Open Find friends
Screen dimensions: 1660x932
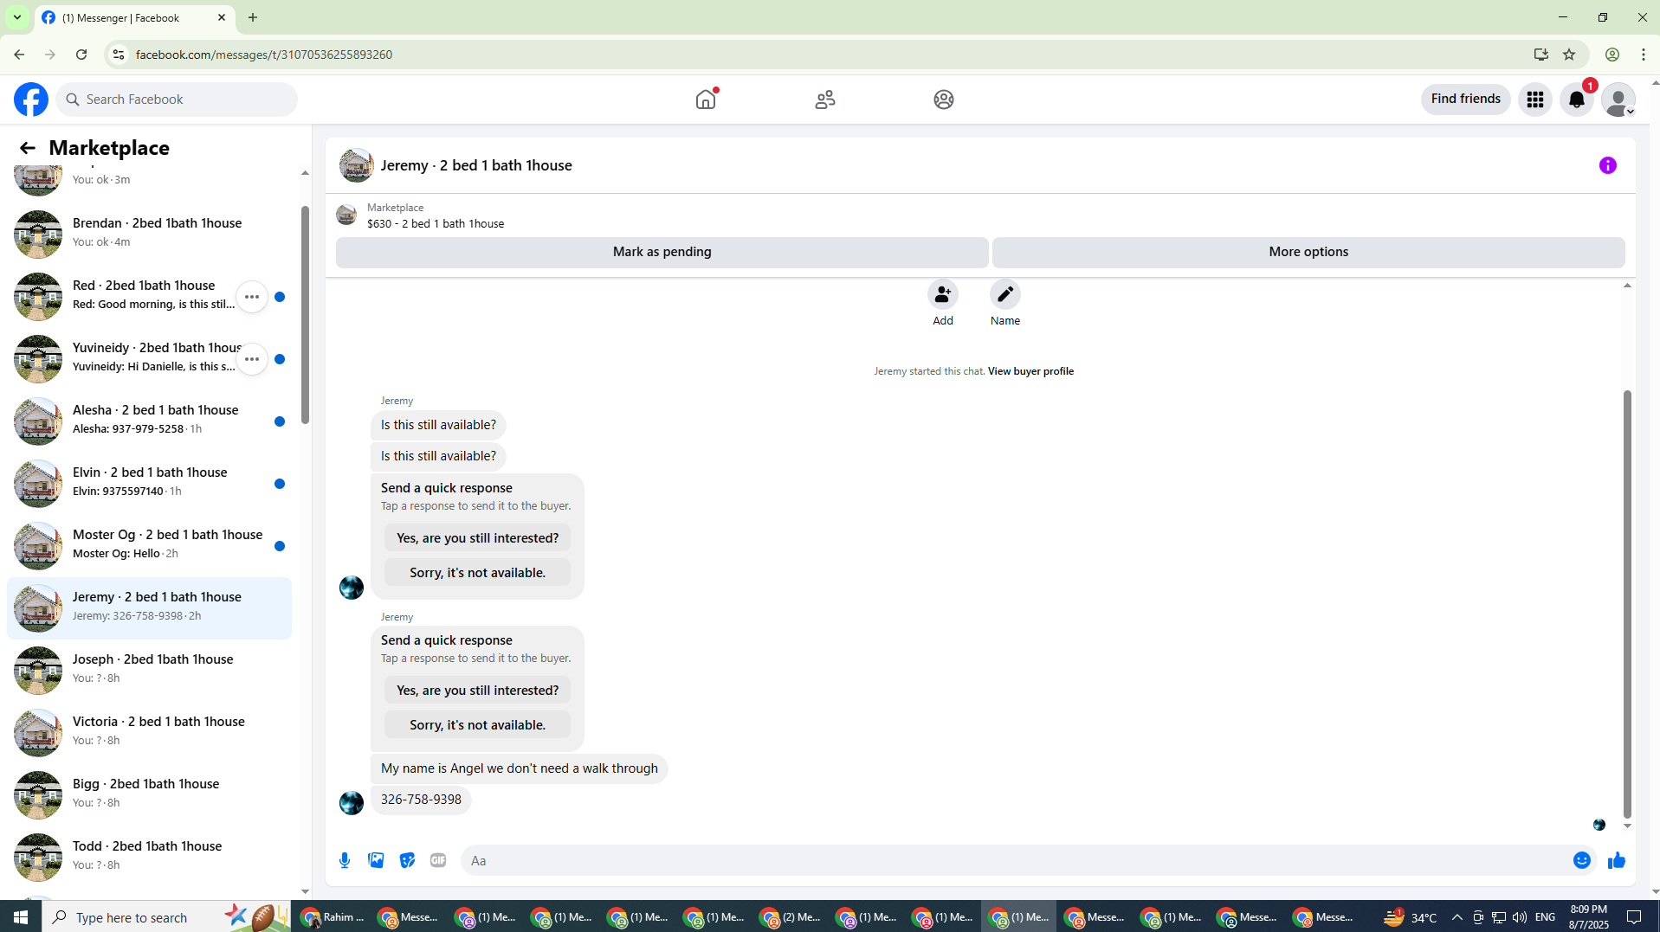[x=1466, y=100]
